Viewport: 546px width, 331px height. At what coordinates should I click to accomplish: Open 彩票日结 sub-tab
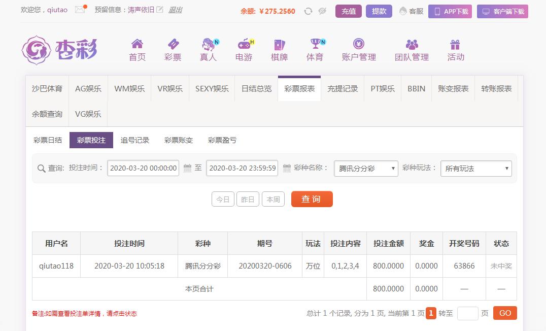pyautogui.click(x=48, y=140)
